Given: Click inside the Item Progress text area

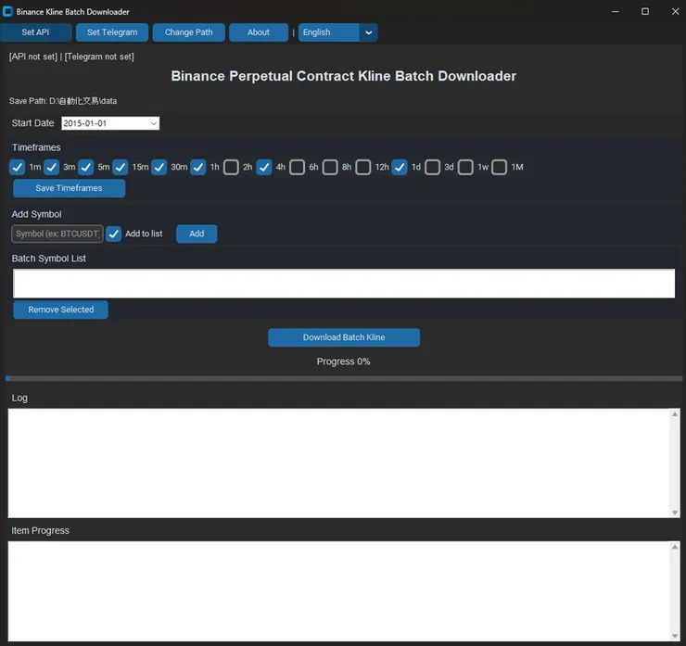Looking at the screenshot, I should (339, 591).
